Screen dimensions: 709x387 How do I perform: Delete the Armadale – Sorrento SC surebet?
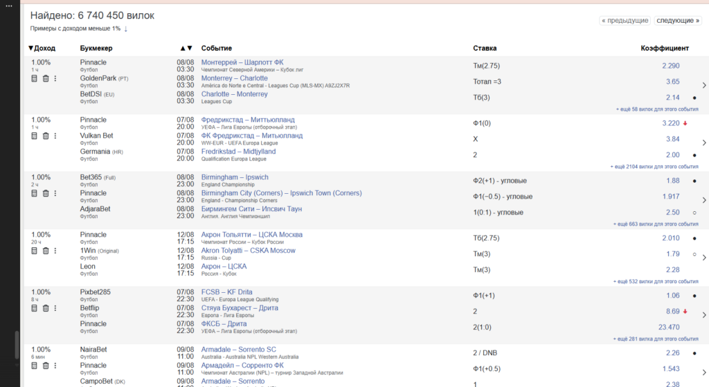click(x=46, y=366)
